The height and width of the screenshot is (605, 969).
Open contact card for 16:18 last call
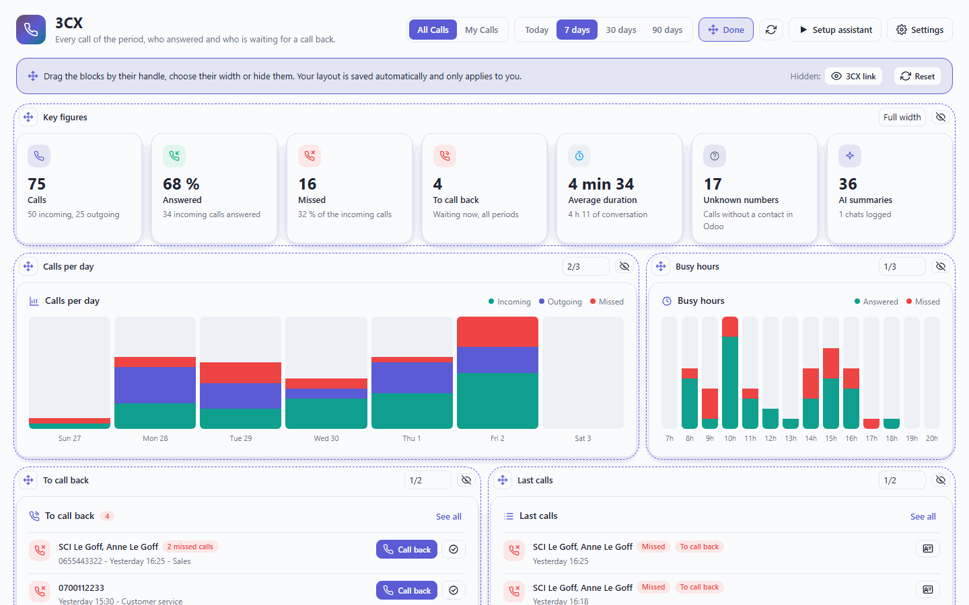click(x=928, y=590)
